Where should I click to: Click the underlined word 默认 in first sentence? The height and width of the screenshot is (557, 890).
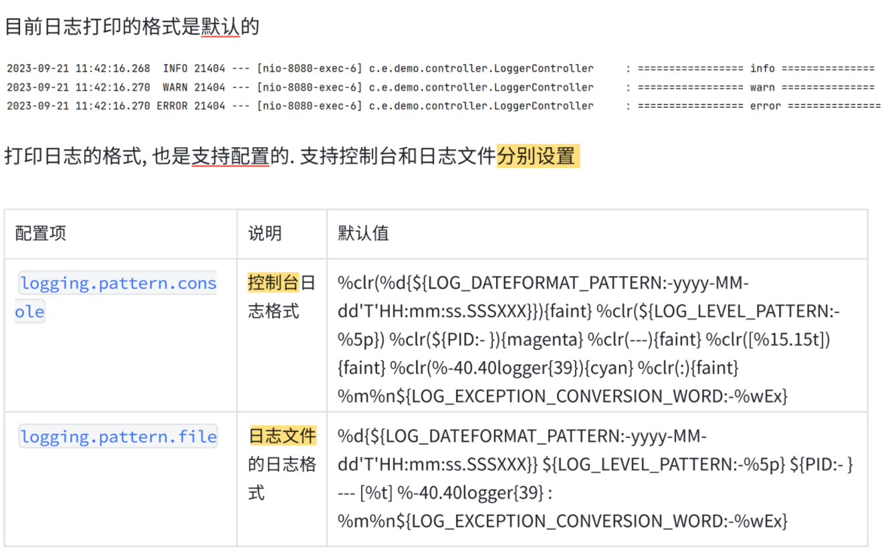220,27
